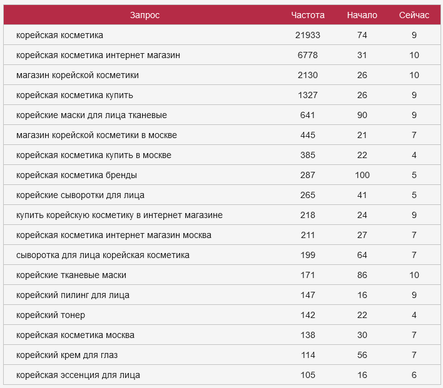
Task: Click the 'корейская косметика купить' query
Action: tap(74, 95)
